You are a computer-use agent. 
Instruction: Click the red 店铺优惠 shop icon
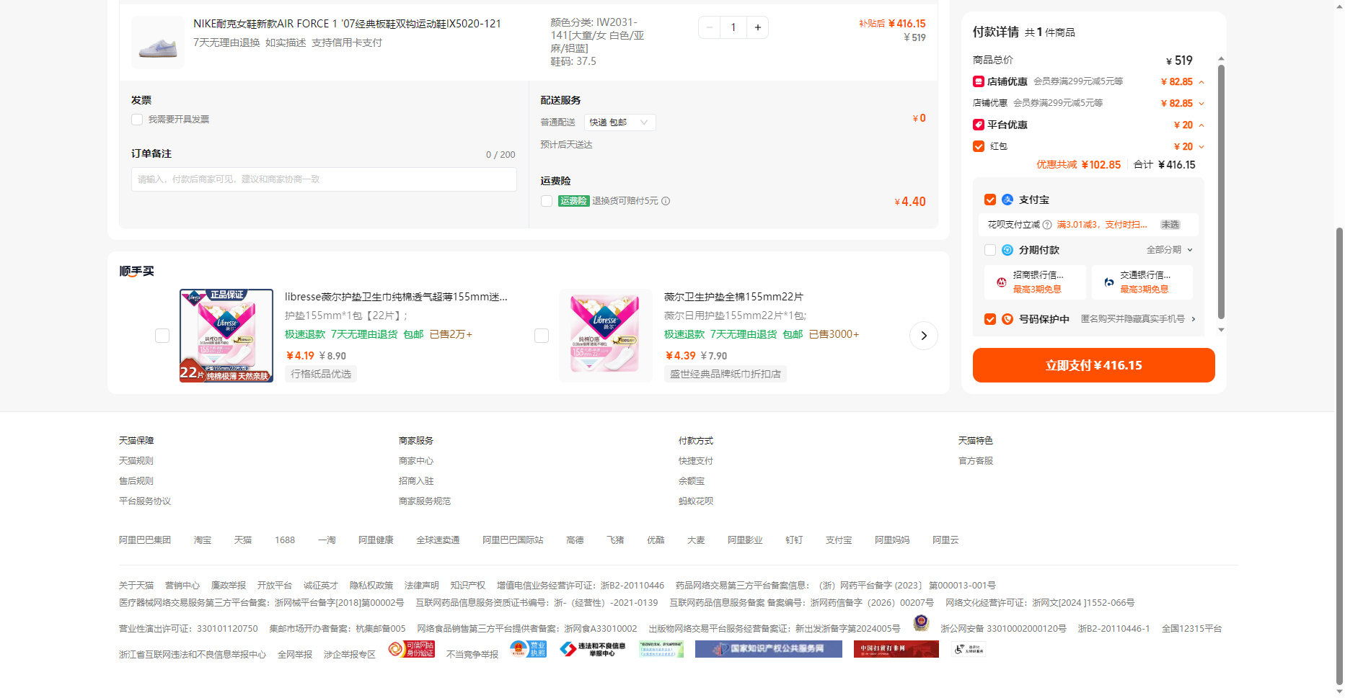click(x=979, y=81)
